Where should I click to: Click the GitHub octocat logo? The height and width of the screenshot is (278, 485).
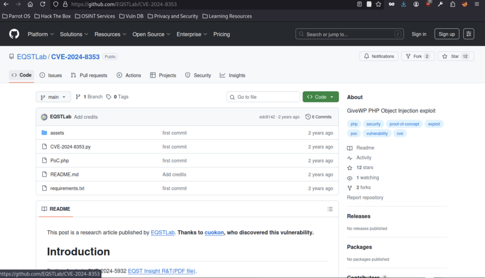tap(14, 34)
